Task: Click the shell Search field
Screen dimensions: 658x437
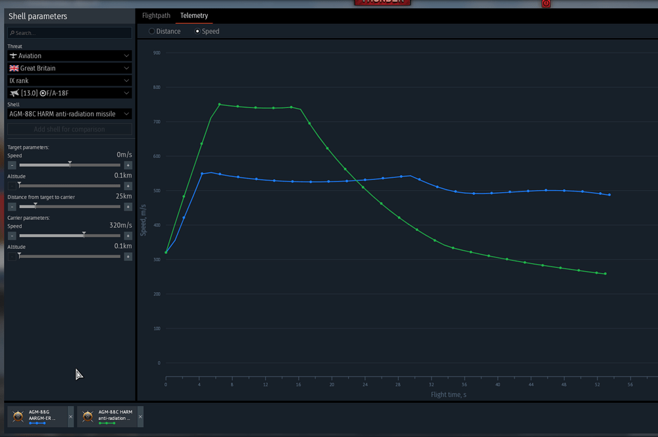Action: click(70, 33)
